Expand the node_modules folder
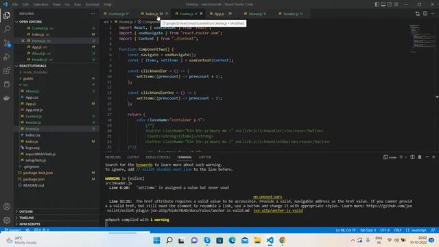This screenshot has height=247, width=439. (x=35, y=72)
